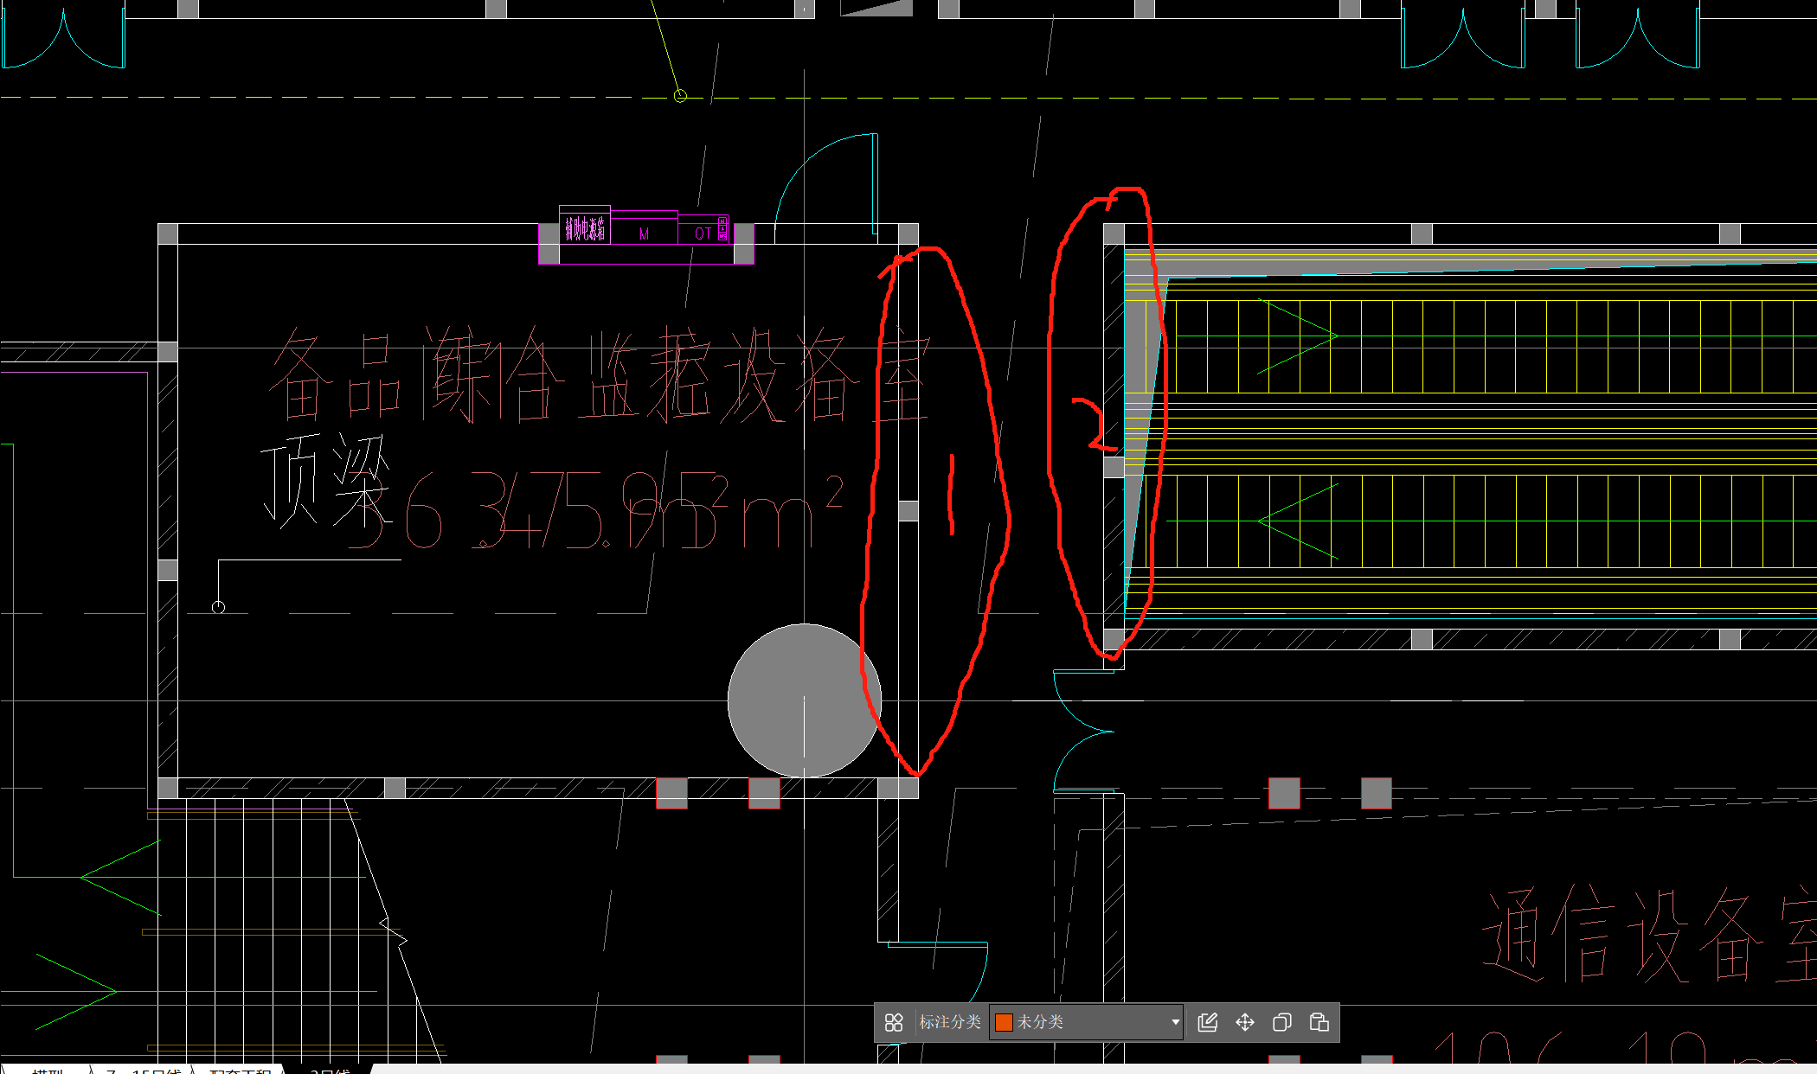Click the four-shapes annotation category icon
This screenshot has height=1074, width=1817.
894,1022
